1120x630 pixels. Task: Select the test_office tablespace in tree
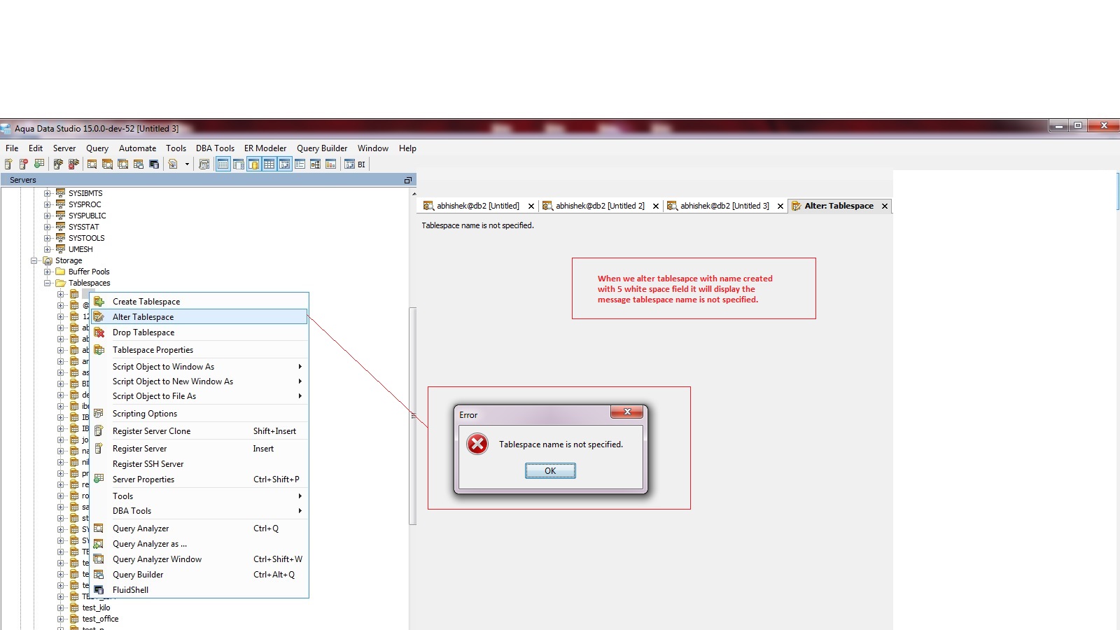(x=100, y=619)
